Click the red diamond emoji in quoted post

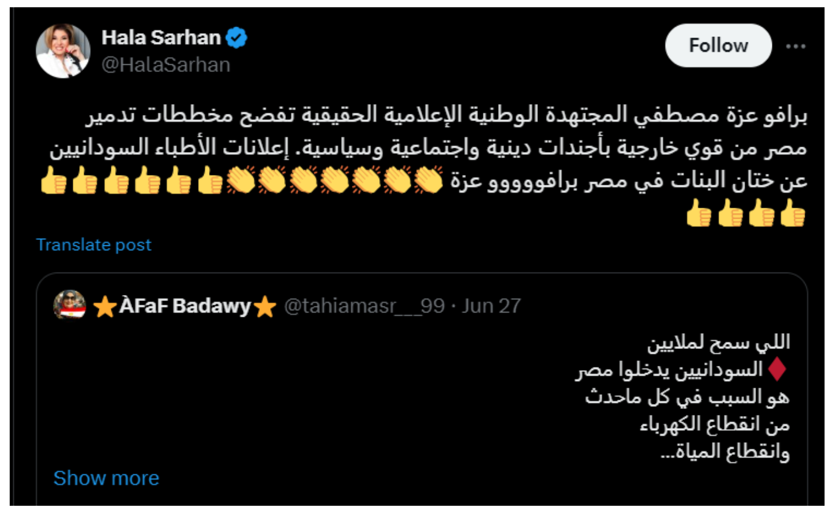[x=778, y=369]
